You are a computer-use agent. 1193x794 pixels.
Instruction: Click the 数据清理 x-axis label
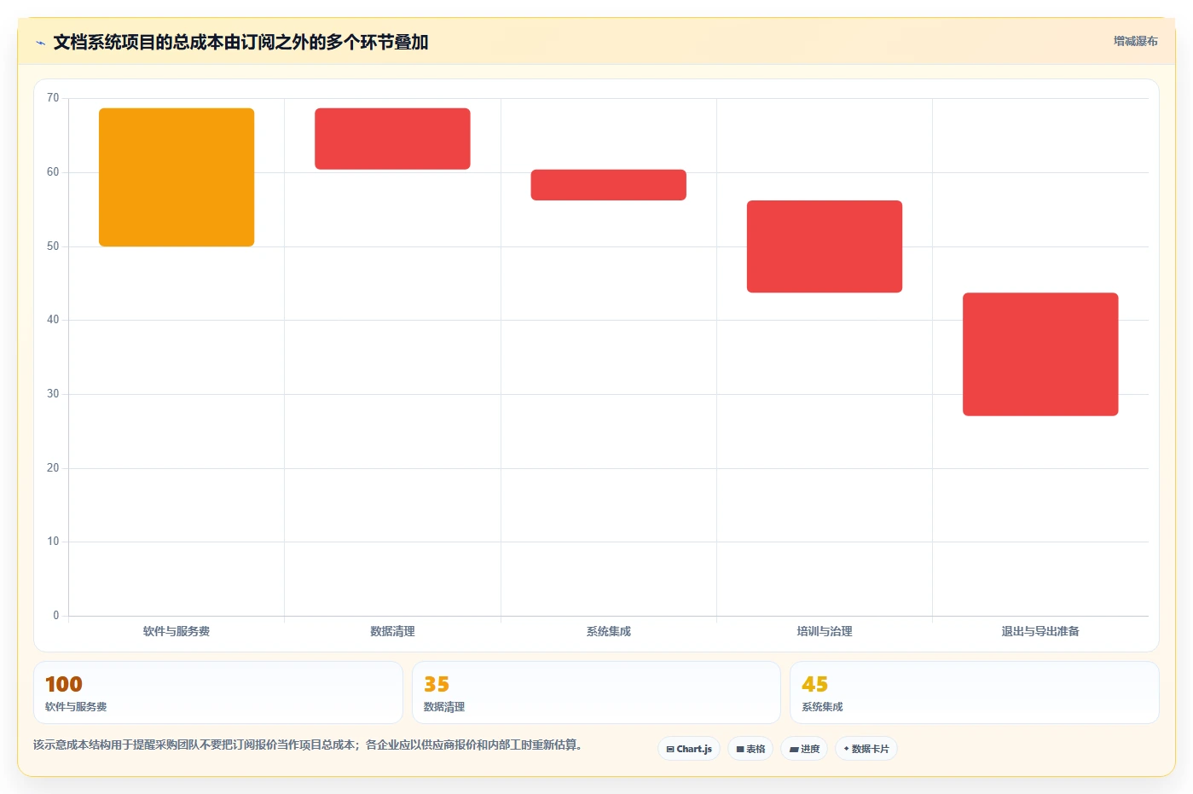coord(392,631)
